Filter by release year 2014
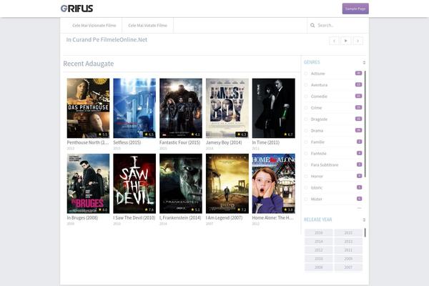 click(318, 242)
